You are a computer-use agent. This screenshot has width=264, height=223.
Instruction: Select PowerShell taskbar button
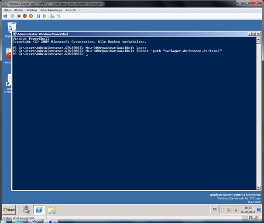[x=39, y=209]
